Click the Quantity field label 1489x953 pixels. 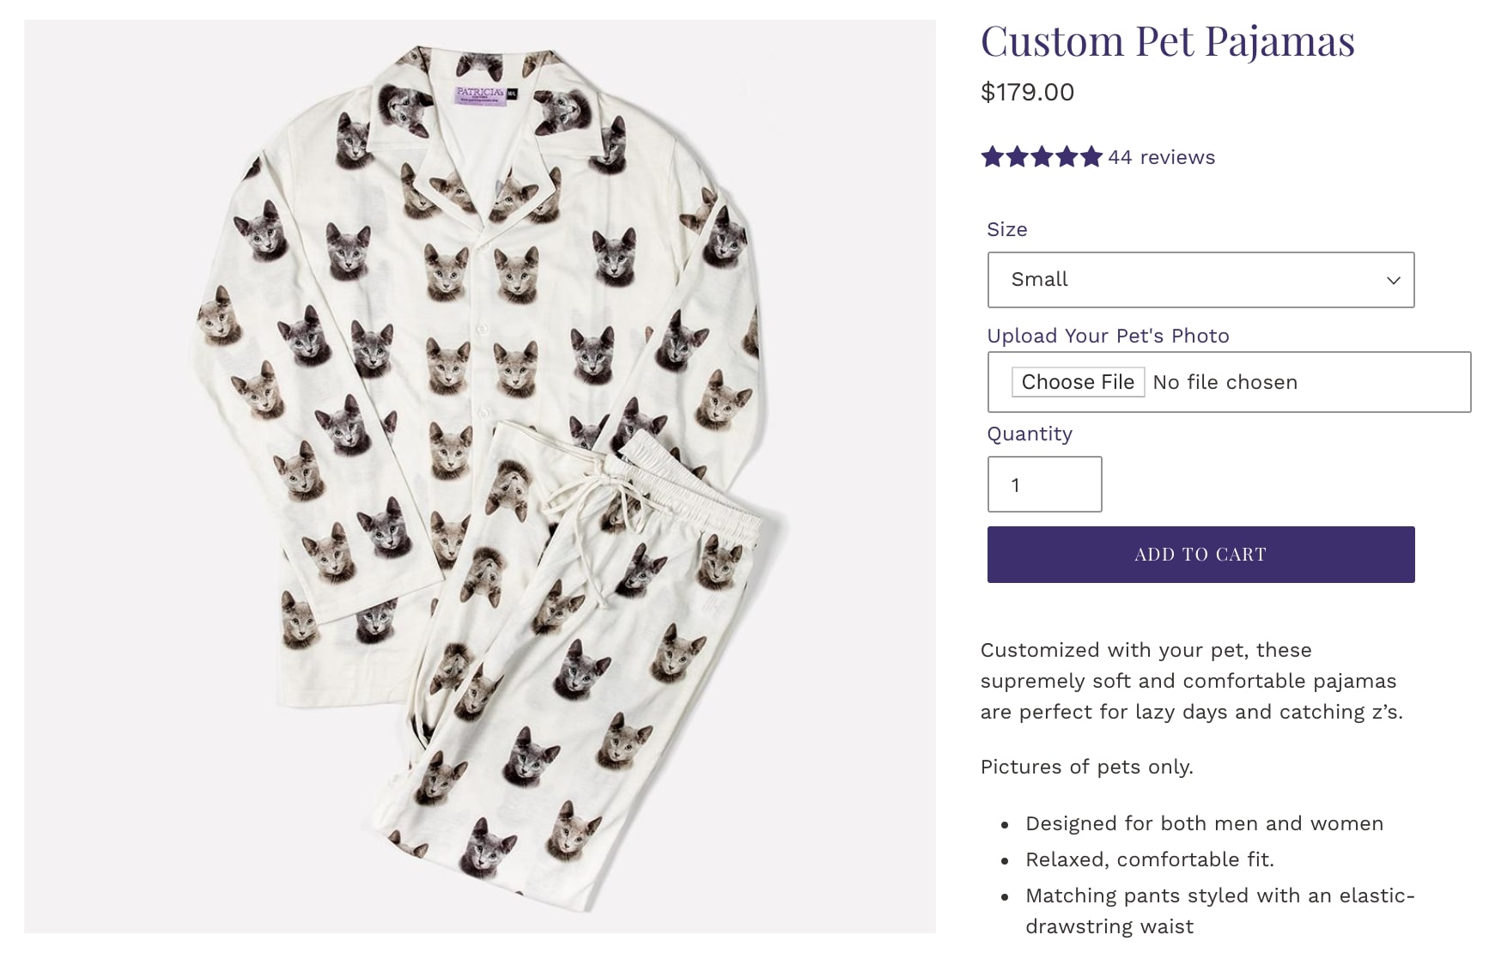pos(1030,434)
